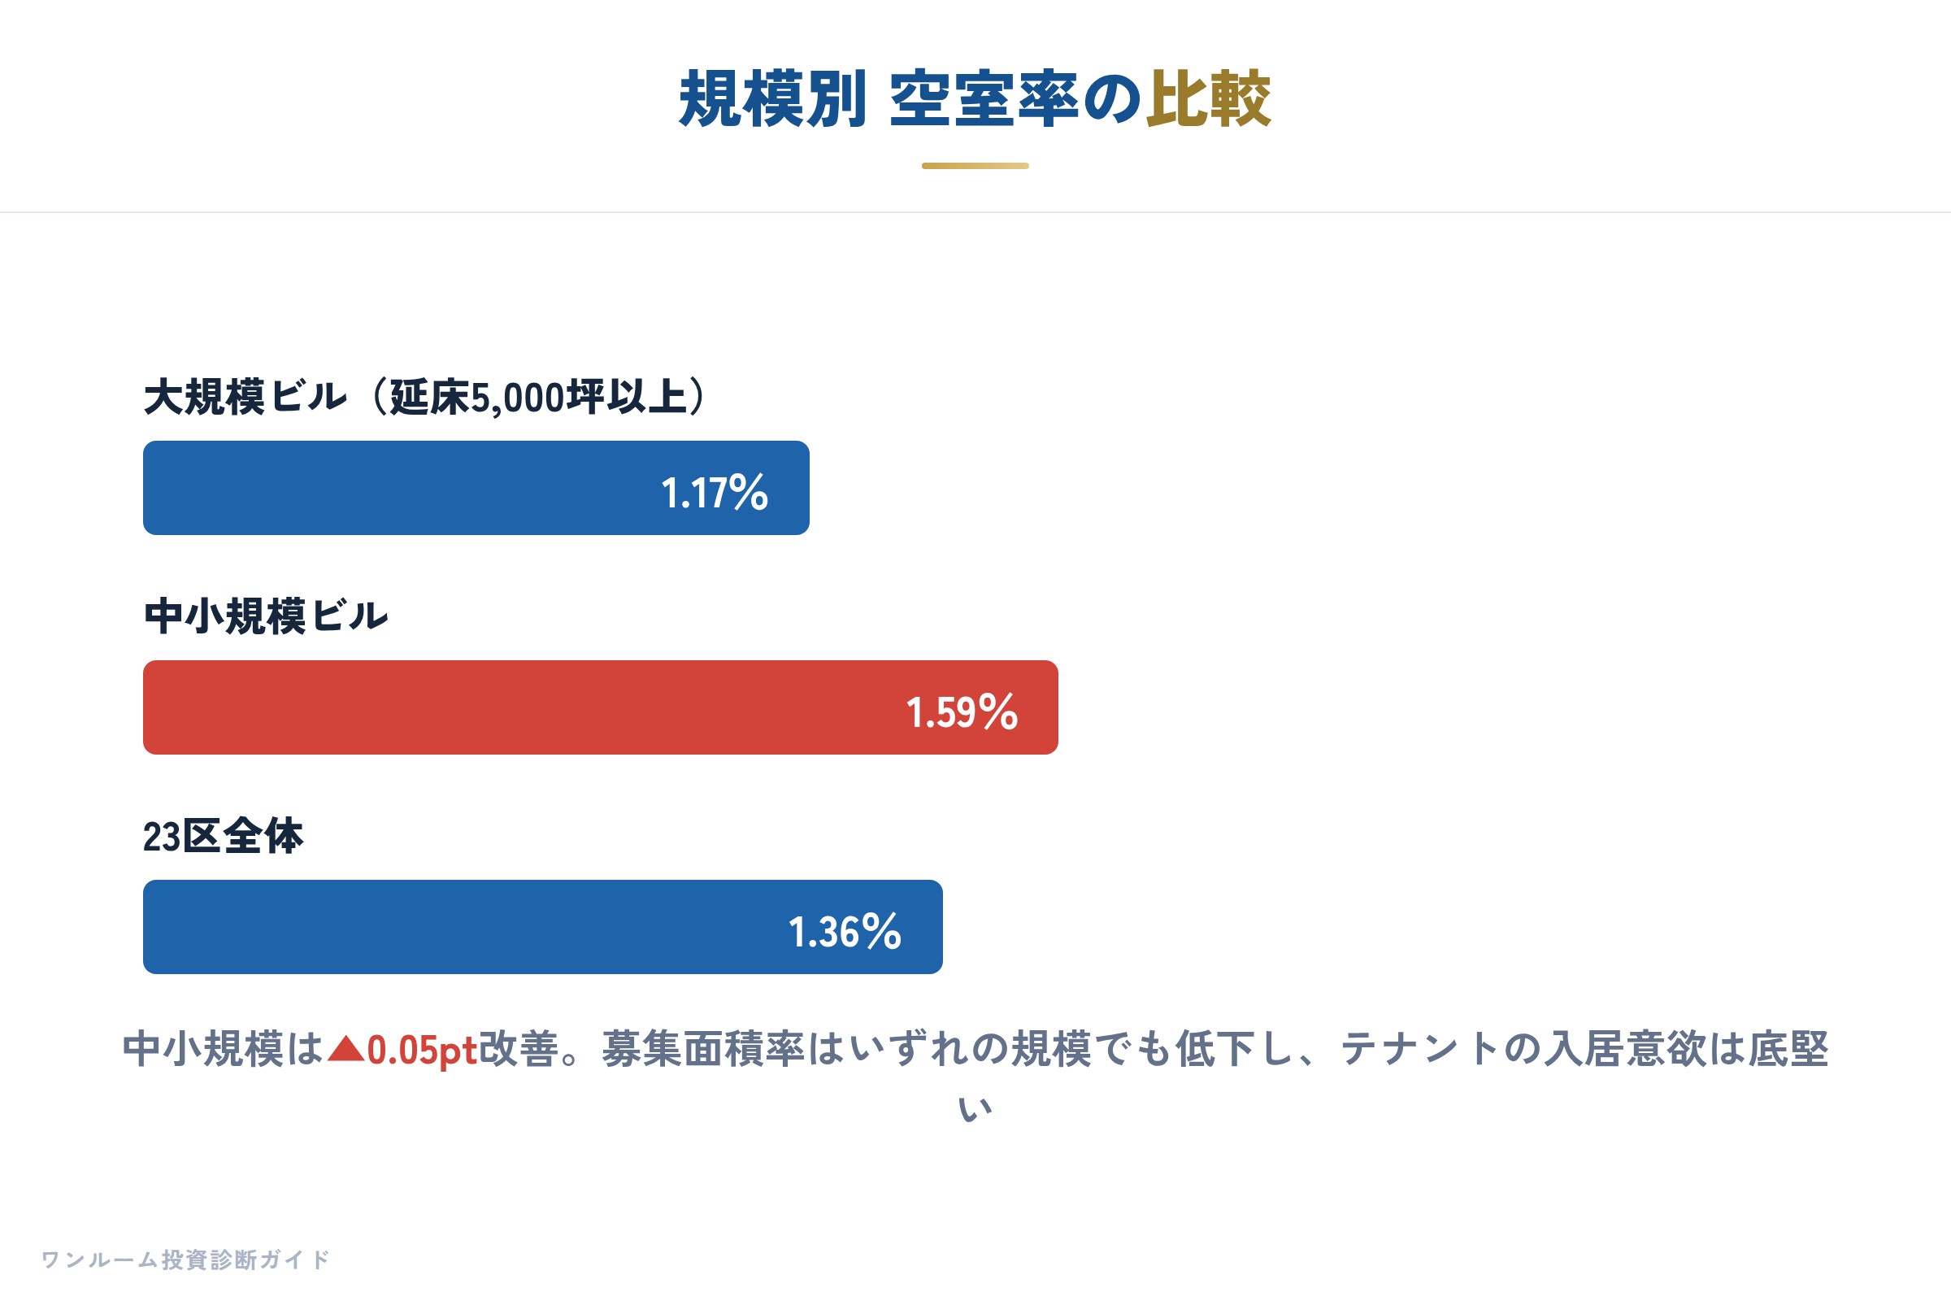
Task: Click the title 規模別 空室率の比較
Action: point(975,99)
